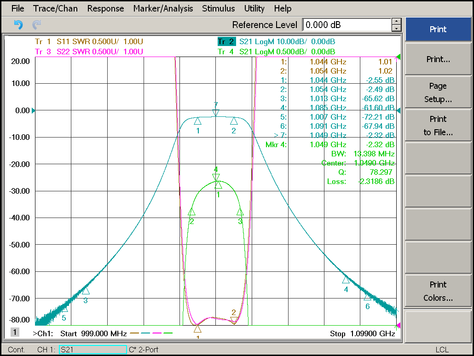Click the grey redo arrow icon
The height and width of the screenshot is (356, 474).
click(x=36, y=25)
